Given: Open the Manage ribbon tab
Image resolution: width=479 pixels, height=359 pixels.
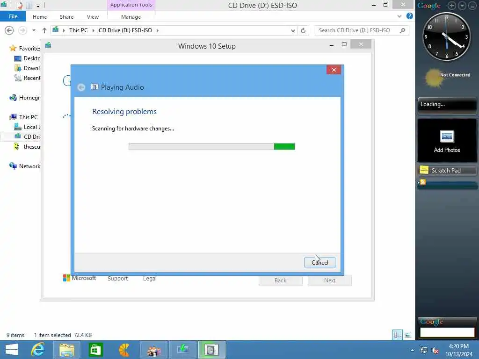Looking at the screenshot, I should (131, 17).
